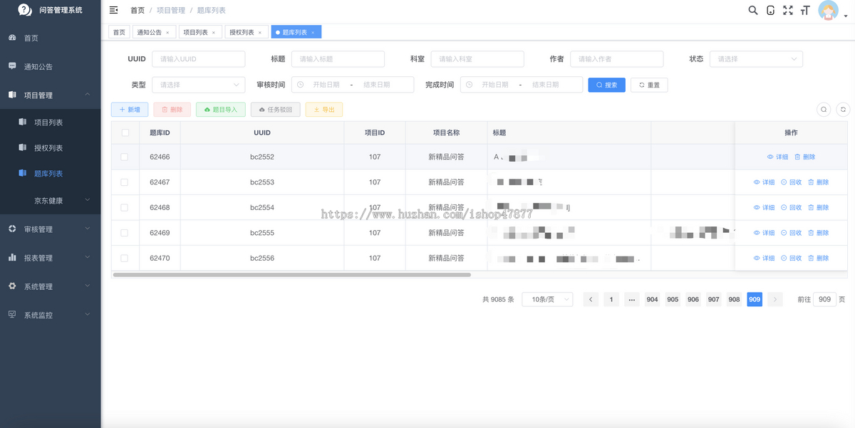855x428 pixels.
Task: Close the 项目列表 tab with its x
Action: pyautogui.click(x=214, y=33)
